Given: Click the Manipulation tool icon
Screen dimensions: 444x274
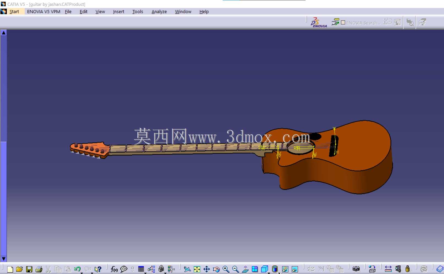Looking at the screenshot, I should click(x=372, y=269).
